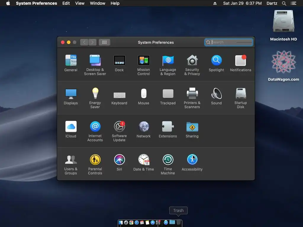Open the Displays pane
The width and height of the screenshot is (303, 227).
[x=71, y=96]
